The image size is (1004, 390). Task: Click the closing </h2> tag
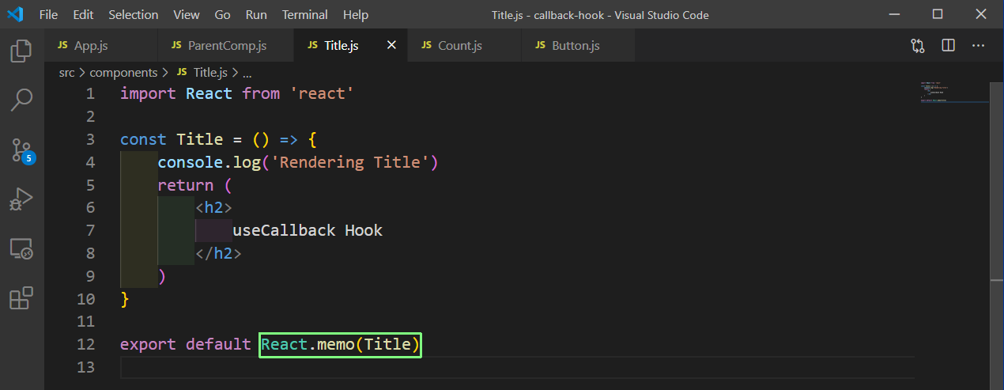218,254
